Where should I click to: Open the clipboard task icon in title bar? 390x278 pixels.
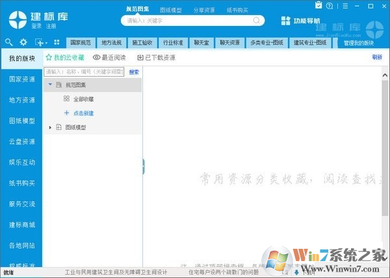pos(318,5)
